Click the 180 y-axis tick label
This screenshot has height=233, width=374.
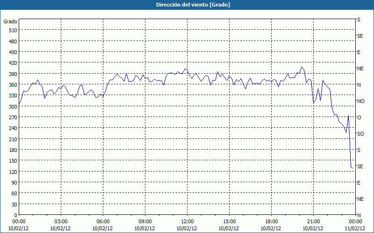(x=13, y=150)
